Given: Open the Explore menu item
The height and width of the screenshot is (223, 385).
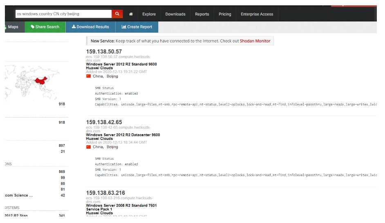Looking at the screenshot, I should pos(149,14).
